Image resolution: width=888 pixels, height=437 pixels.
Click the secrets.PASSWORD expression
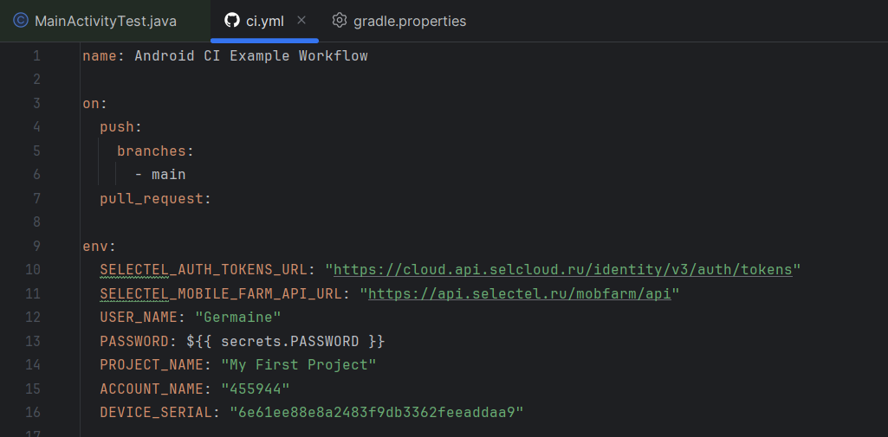[x=289, y=342]
